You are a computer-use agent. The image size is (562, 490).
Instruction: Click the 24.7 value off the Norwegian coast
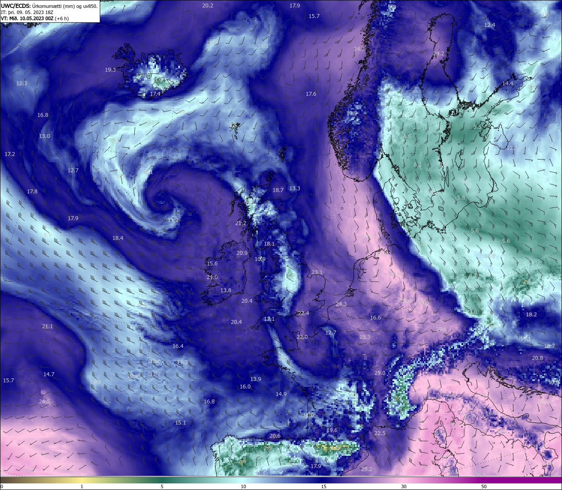pyautogui.click(x=359, y=49)
